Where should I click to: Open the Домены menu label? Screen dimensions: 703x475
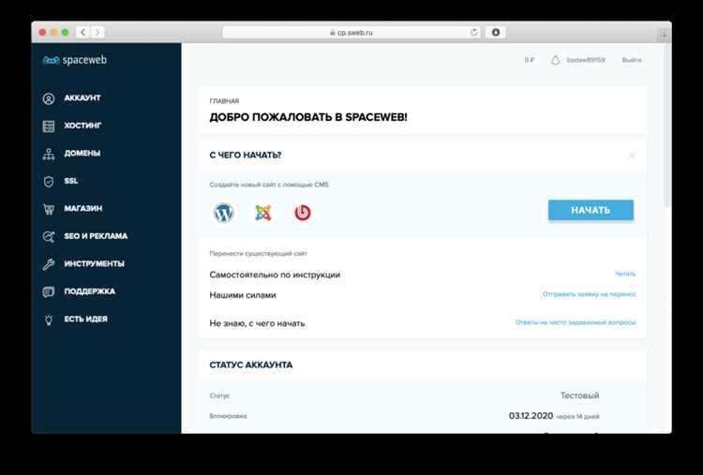click(x=82, y=154)
